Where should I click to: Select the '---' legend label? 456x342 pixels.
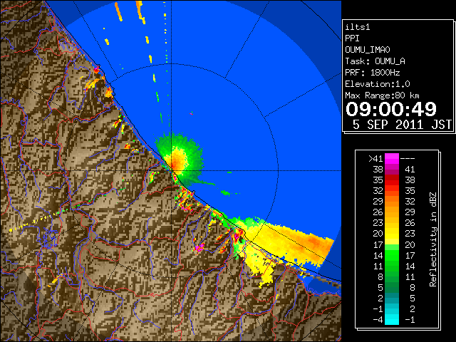point(408,159)
